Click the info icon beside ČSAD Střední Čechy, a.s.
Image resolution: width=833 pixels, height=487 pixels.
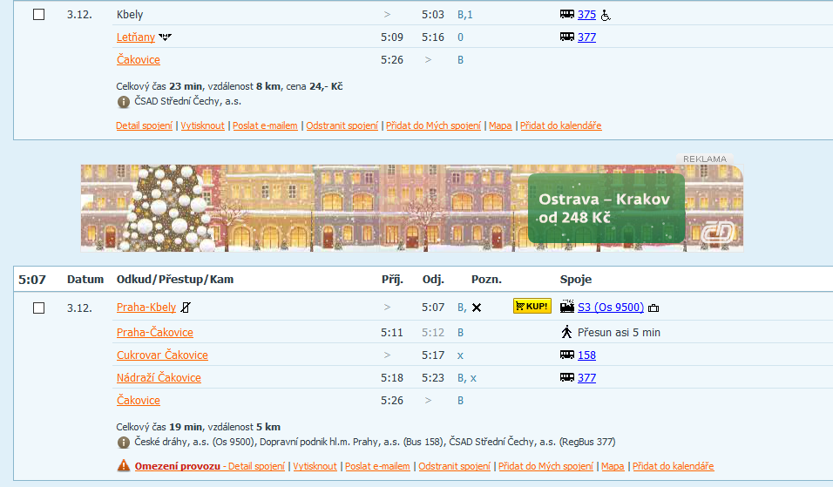123,102
